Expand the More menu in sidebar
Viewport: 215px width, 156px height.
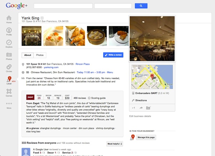pyautogui.click(x=9, y=105)
